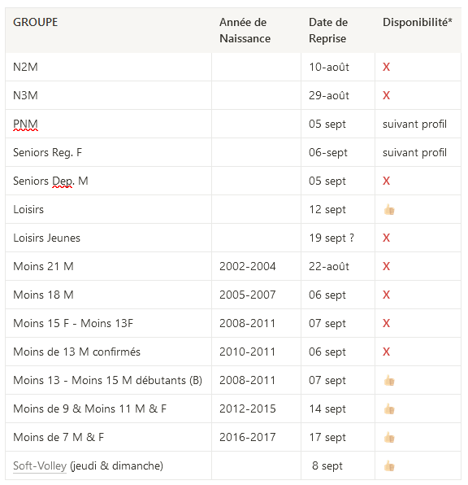Click the misspelled word PNM
Viewport: 468px width, 485px height.
tap(25, 124)
